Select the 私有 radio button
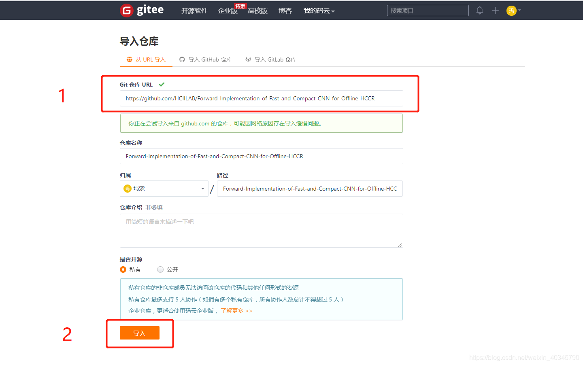Screen dimensions: 583x365 point(123,269)
